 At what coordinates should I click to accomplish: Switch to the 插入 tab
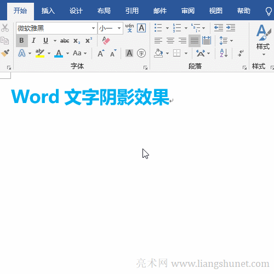tap(48, 11)
